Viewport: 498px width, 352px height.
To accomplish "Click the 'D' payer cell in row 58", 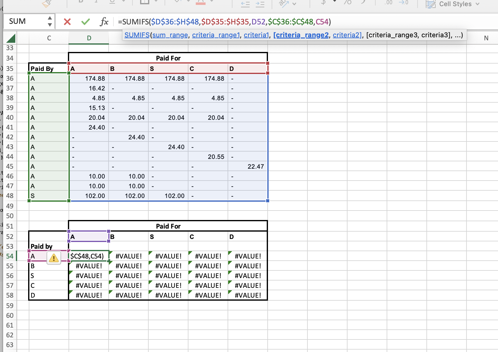I will 49,295.
